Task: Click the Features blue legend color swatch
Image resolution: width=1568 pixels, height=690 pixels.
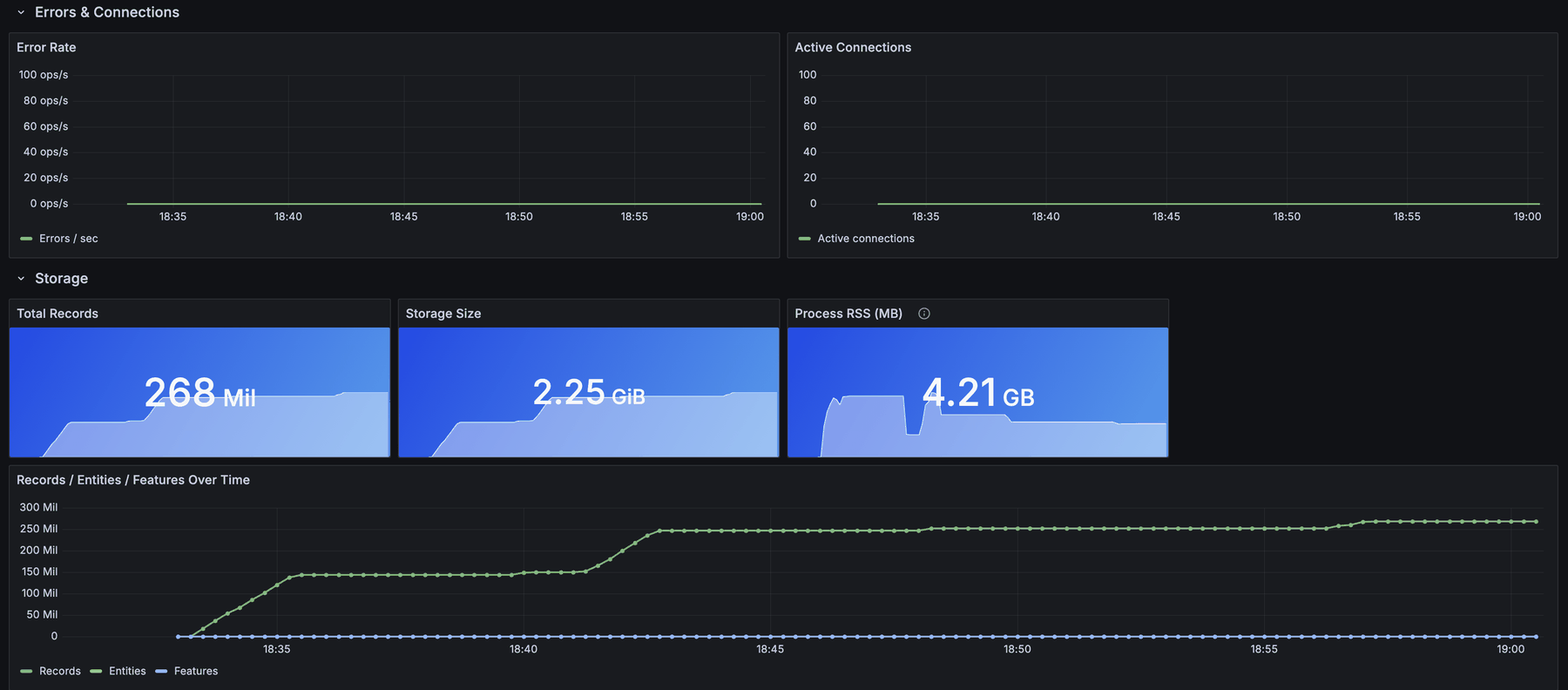Action: tap(161, 671)
